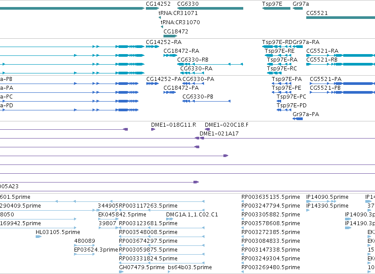Select the RP003247794.5prime EST label
This screenshot has height=274, width=375.
tap(271, 206)
